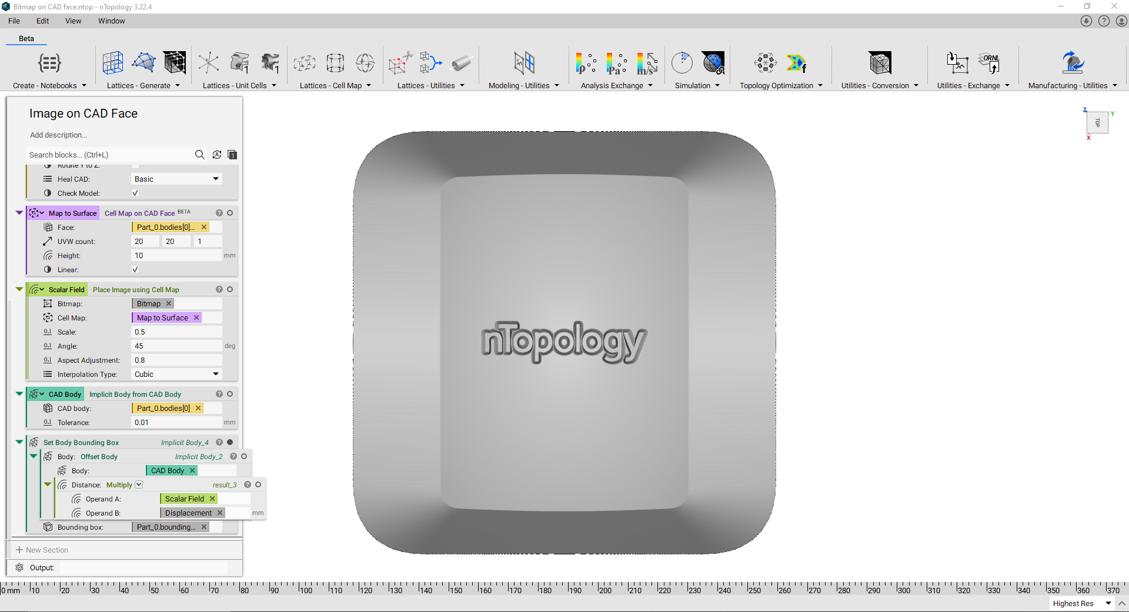Click the first Lattices - Generate grid icon
Viewport: 1129px width, 612px height.
click(x=113, y=63)
